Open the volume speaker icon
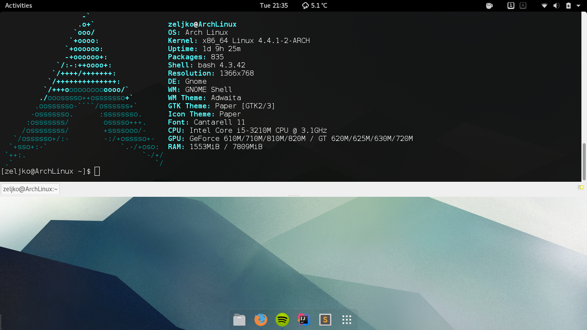 [x=556, y=6]
